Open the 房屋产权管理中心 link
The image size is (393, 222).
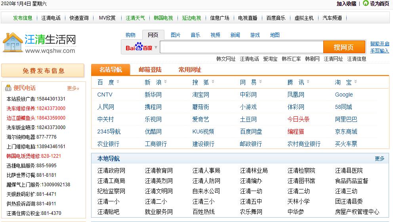pyautogui.click(x=357, y=212)
